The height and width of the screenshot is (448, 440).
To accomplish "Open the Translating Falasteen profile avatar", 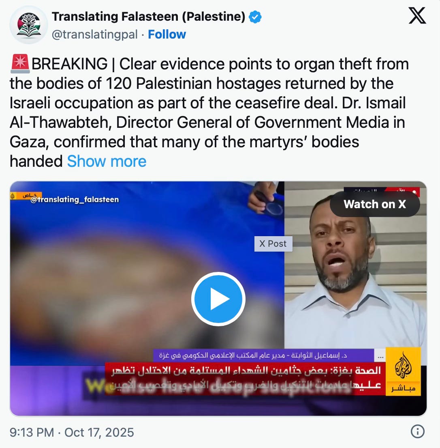I will [x=28, y=25].
